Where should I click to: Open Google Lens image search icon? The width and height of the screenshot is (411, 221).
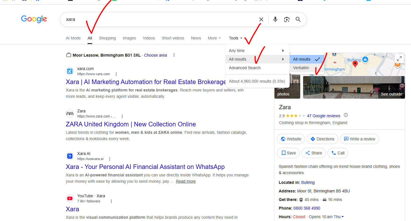pos(286,19)
